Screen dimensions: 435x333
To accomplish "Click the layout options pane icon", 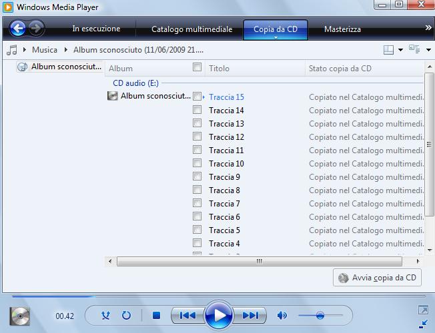I will (x=388, y=50).
